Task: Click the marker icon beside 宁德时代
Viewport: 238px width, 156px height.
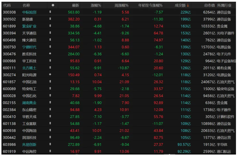Action: 51,47
